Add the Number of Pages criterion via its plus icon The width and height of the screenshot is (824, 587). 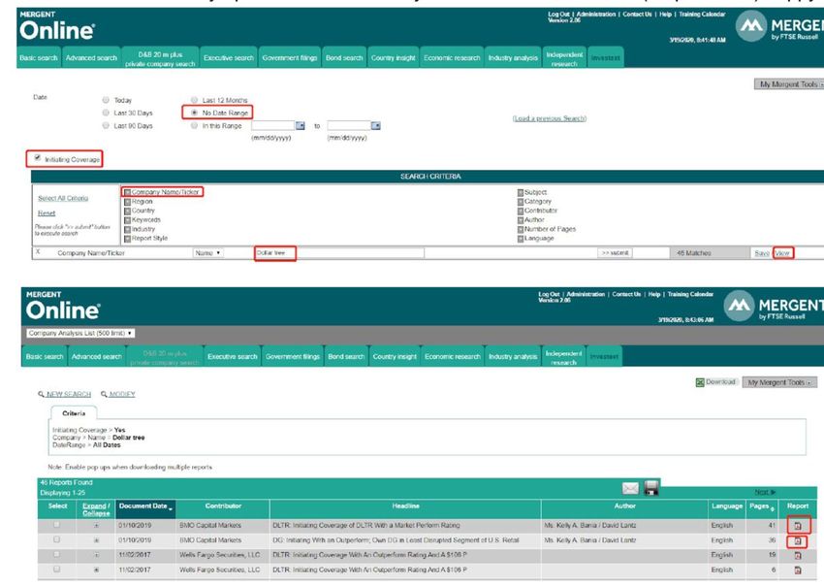coord(521,229)
